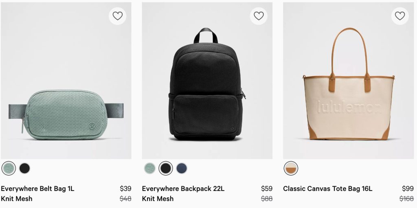Click the $59 backpack price
This screenshot has height=208, width=417.
[267, 188]
